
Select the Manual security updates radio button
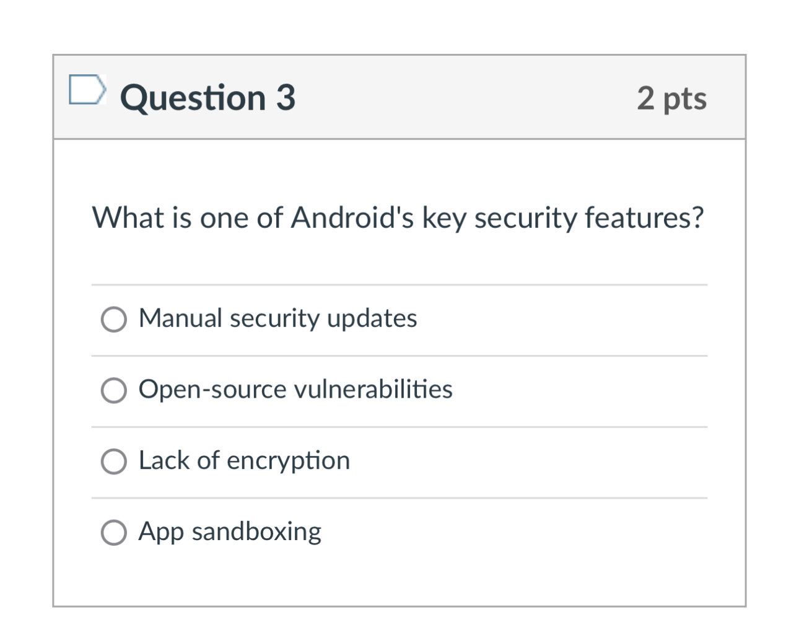(113, 320)
